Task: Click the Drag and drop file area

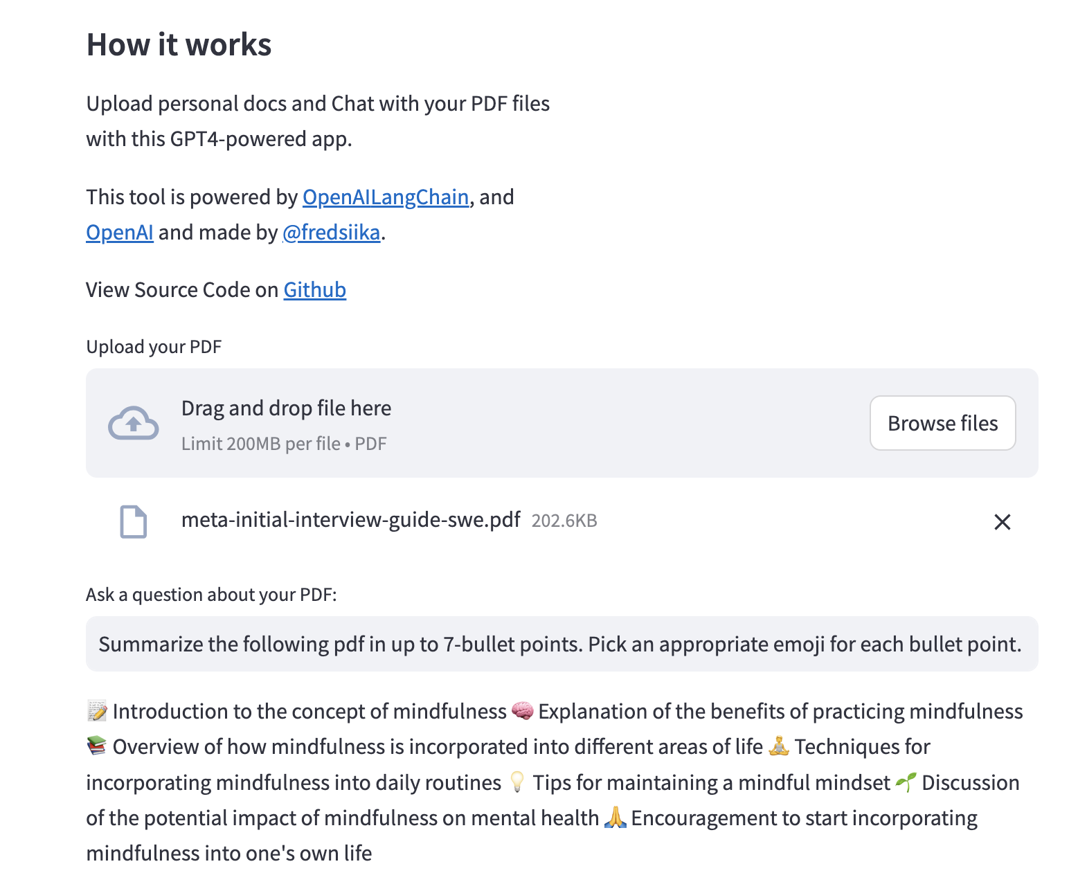Action: [485, 423]
